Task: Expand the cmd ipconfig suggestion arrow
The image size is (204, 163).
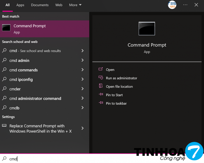Action: point(82,79)
